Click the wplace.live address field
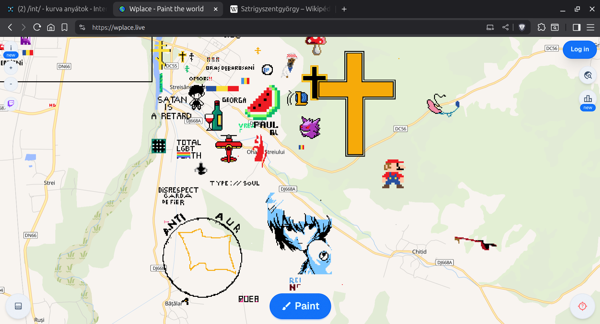The width and height of the screenshot is (600, 324). pyautogui.click(x=118, y=27)
